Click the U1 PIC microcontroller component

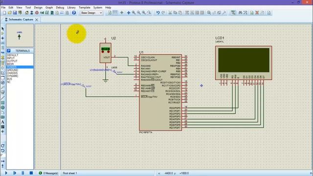[160, 92]
